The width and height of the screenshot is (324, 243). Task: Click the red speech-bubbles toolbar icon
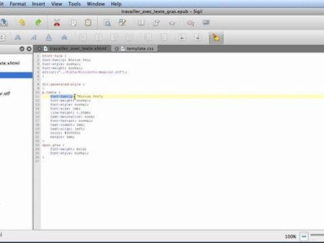tap(190, 23)
